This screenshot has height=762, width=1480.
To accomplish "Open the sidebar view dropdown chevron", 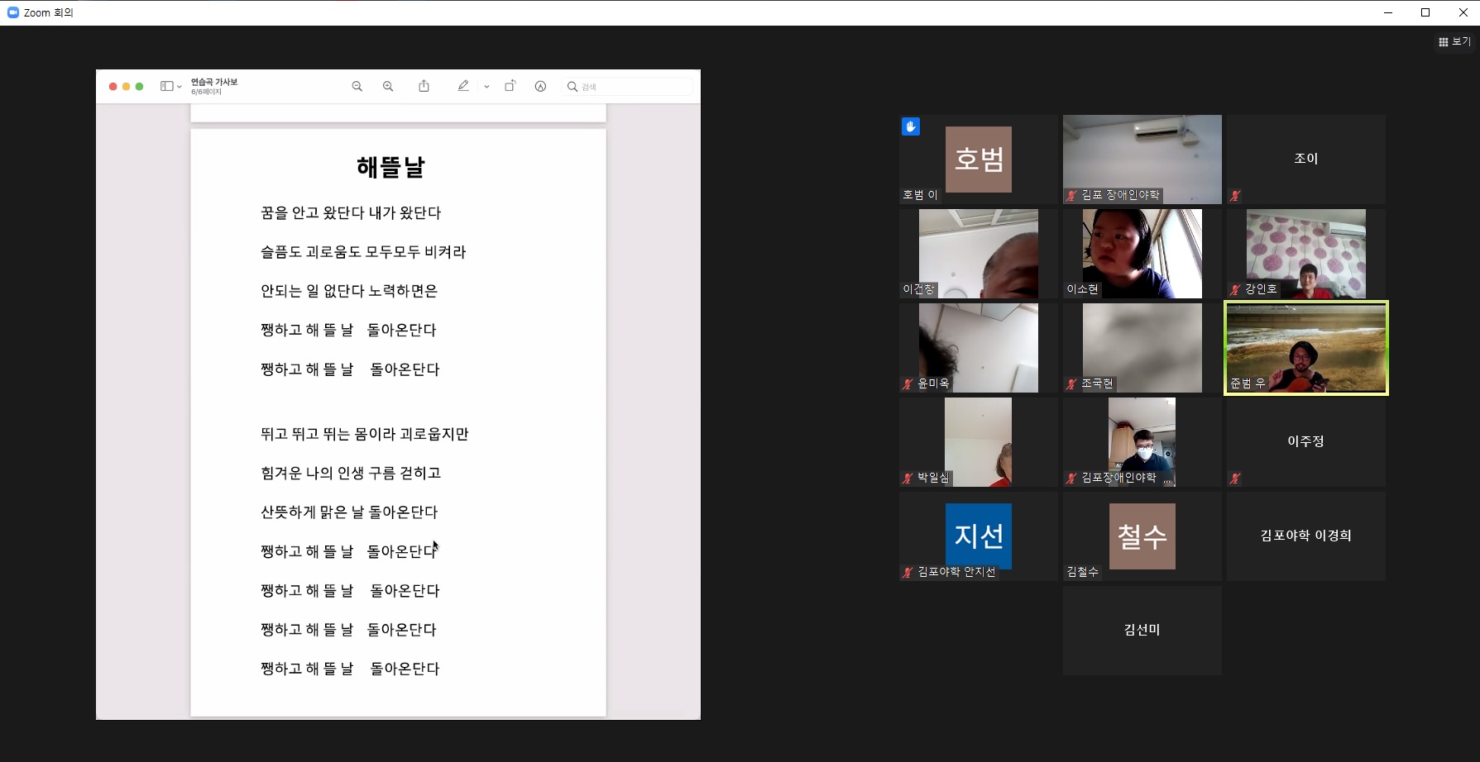I will (180, 87).
